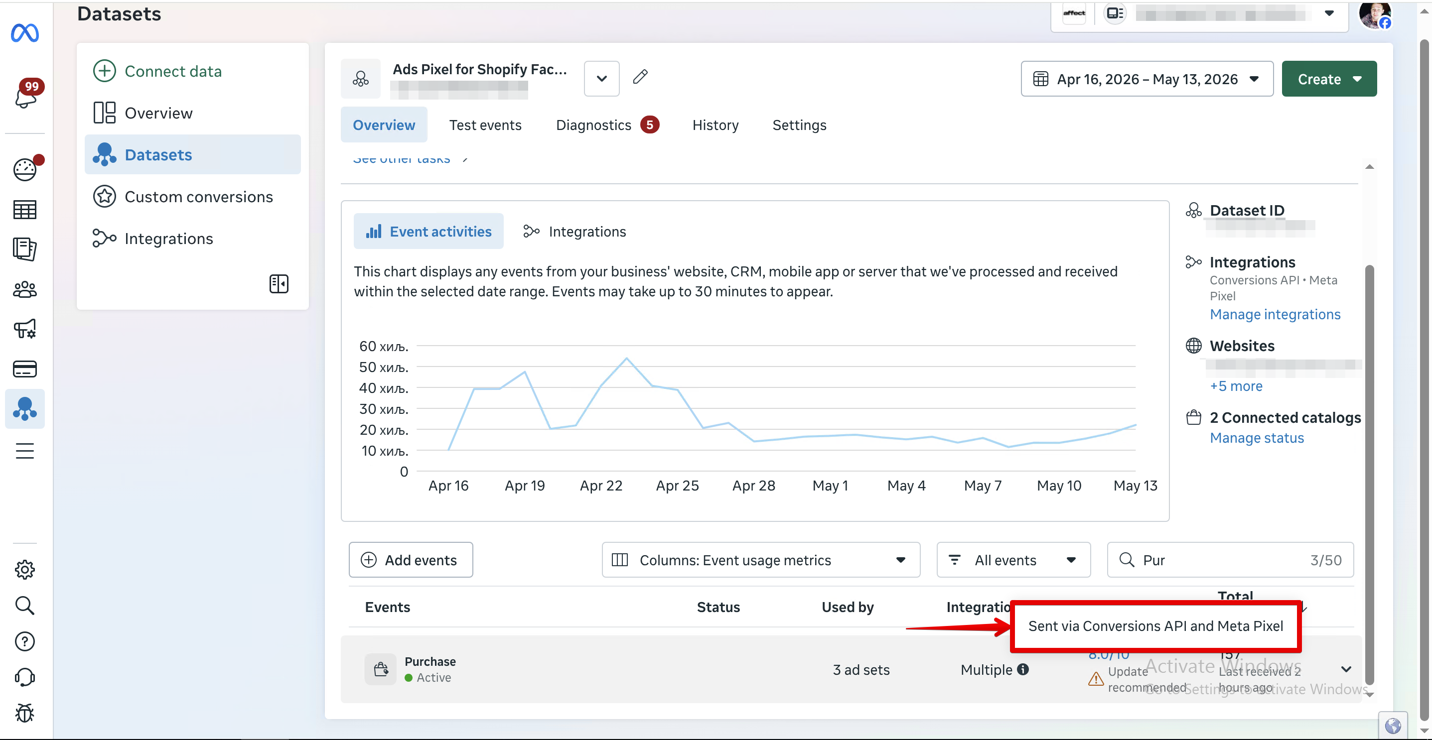This screenshot has height=740, width=1432.
Task: Click dataset pixel icon beside name
Action: tap(360, 78)
